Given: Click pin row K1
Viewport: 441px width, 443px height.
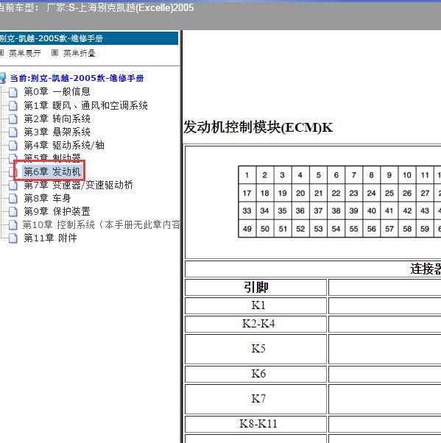Looking at the screenshot, I should pos(255,305).
